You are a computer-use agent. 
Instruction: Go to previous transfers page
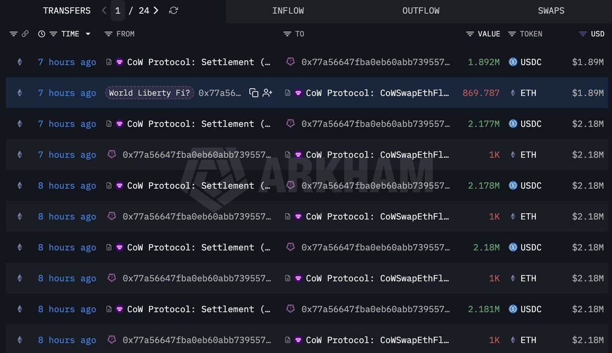(x=104, y=11)
